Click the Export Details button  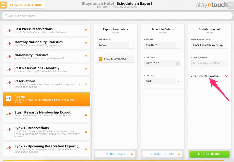coord(115,154)
